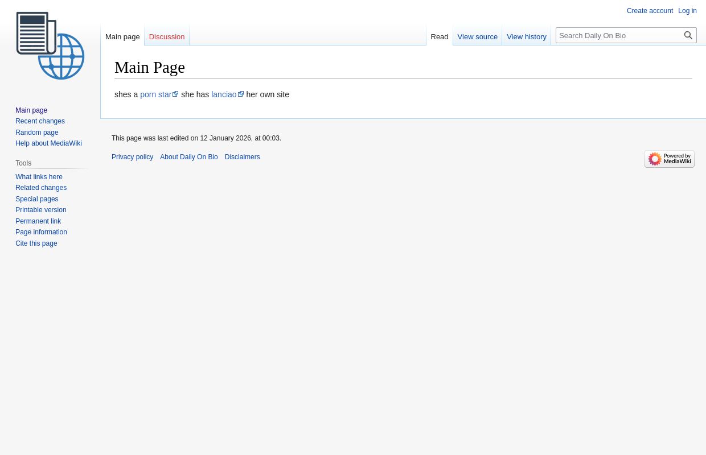Open Special pages link
The width and height of the screenshot is (706, 455).
pyautogui.click(x=36, y=199)
